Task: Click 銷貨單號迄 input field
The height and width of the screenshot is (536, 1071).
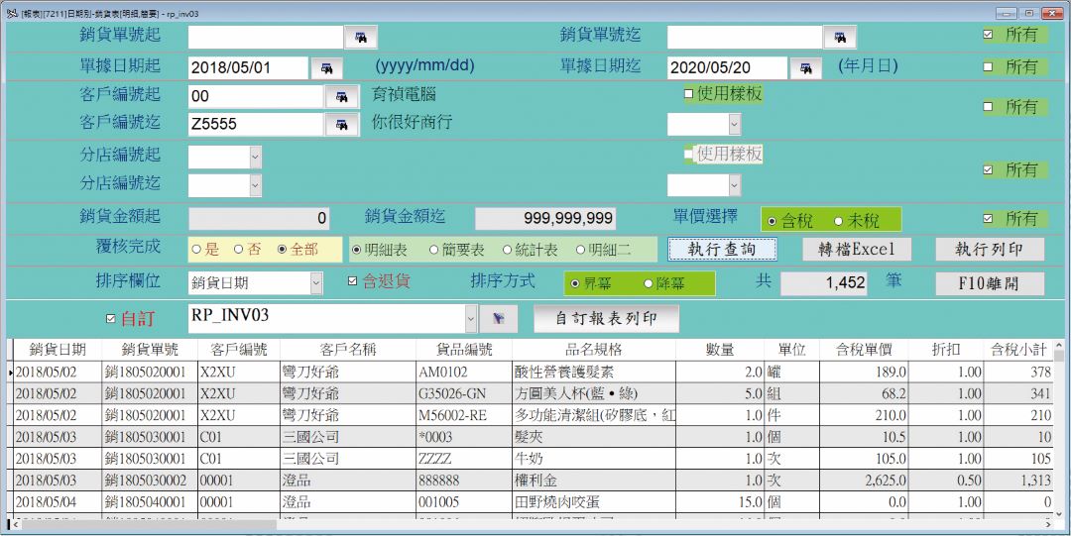Action: (745, 37)
